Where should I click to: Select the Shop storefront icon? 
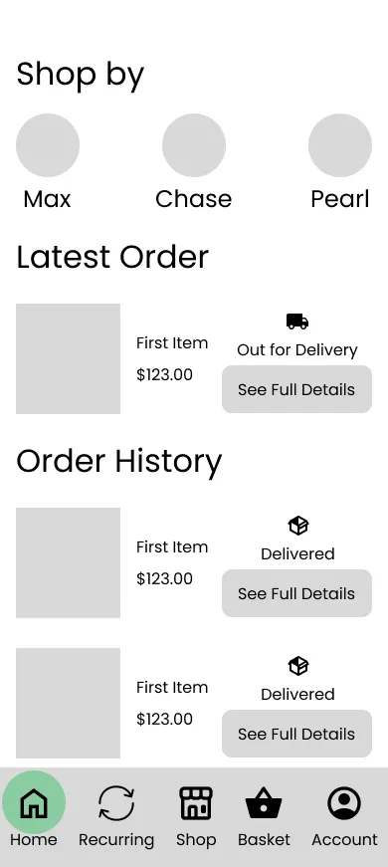(x=196, y=803)
